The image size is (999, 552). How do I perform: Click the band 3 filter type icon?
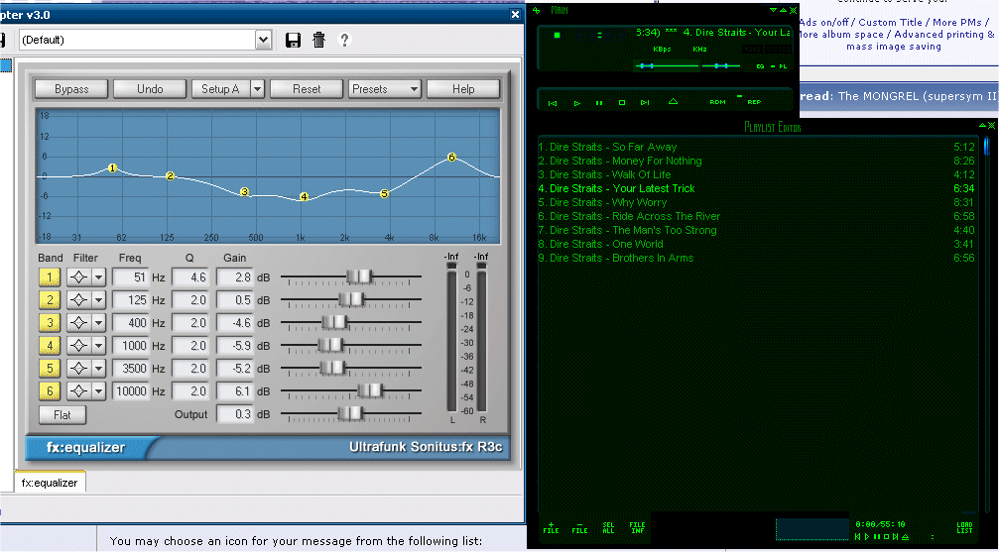coord(78,323)
